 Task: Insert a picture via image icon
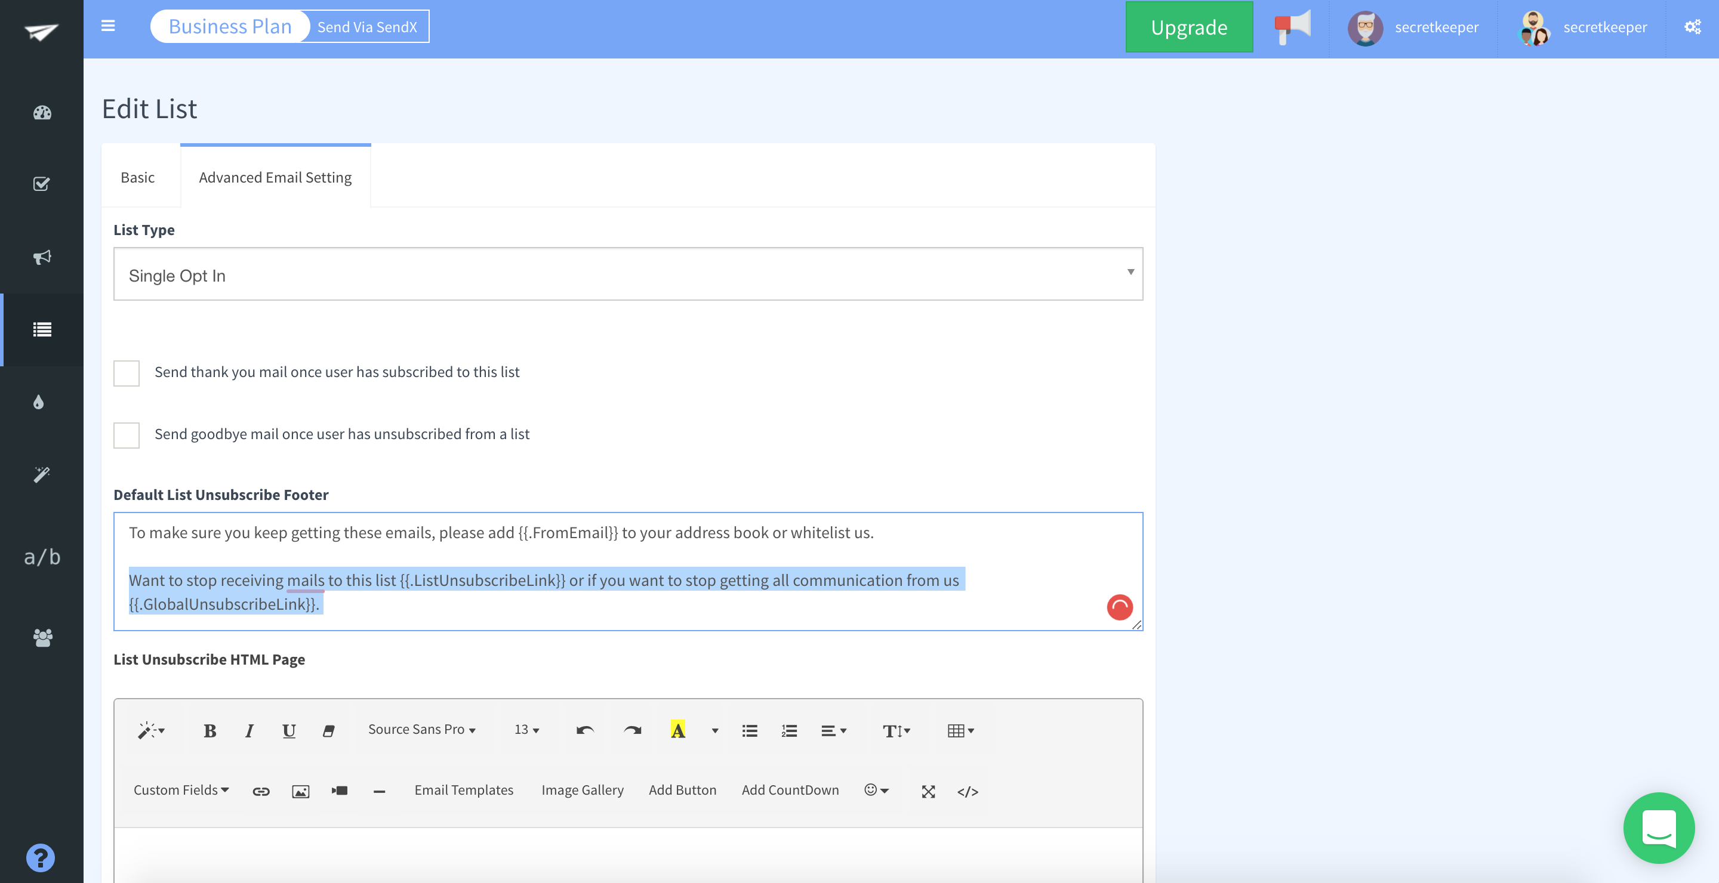pos(301,791)
